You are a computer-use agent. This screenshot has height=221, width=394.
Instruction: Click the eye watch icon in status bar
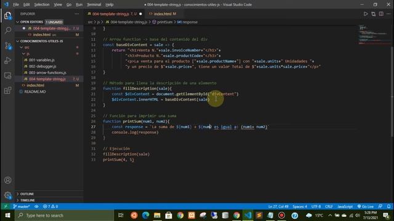coord(37,206)
